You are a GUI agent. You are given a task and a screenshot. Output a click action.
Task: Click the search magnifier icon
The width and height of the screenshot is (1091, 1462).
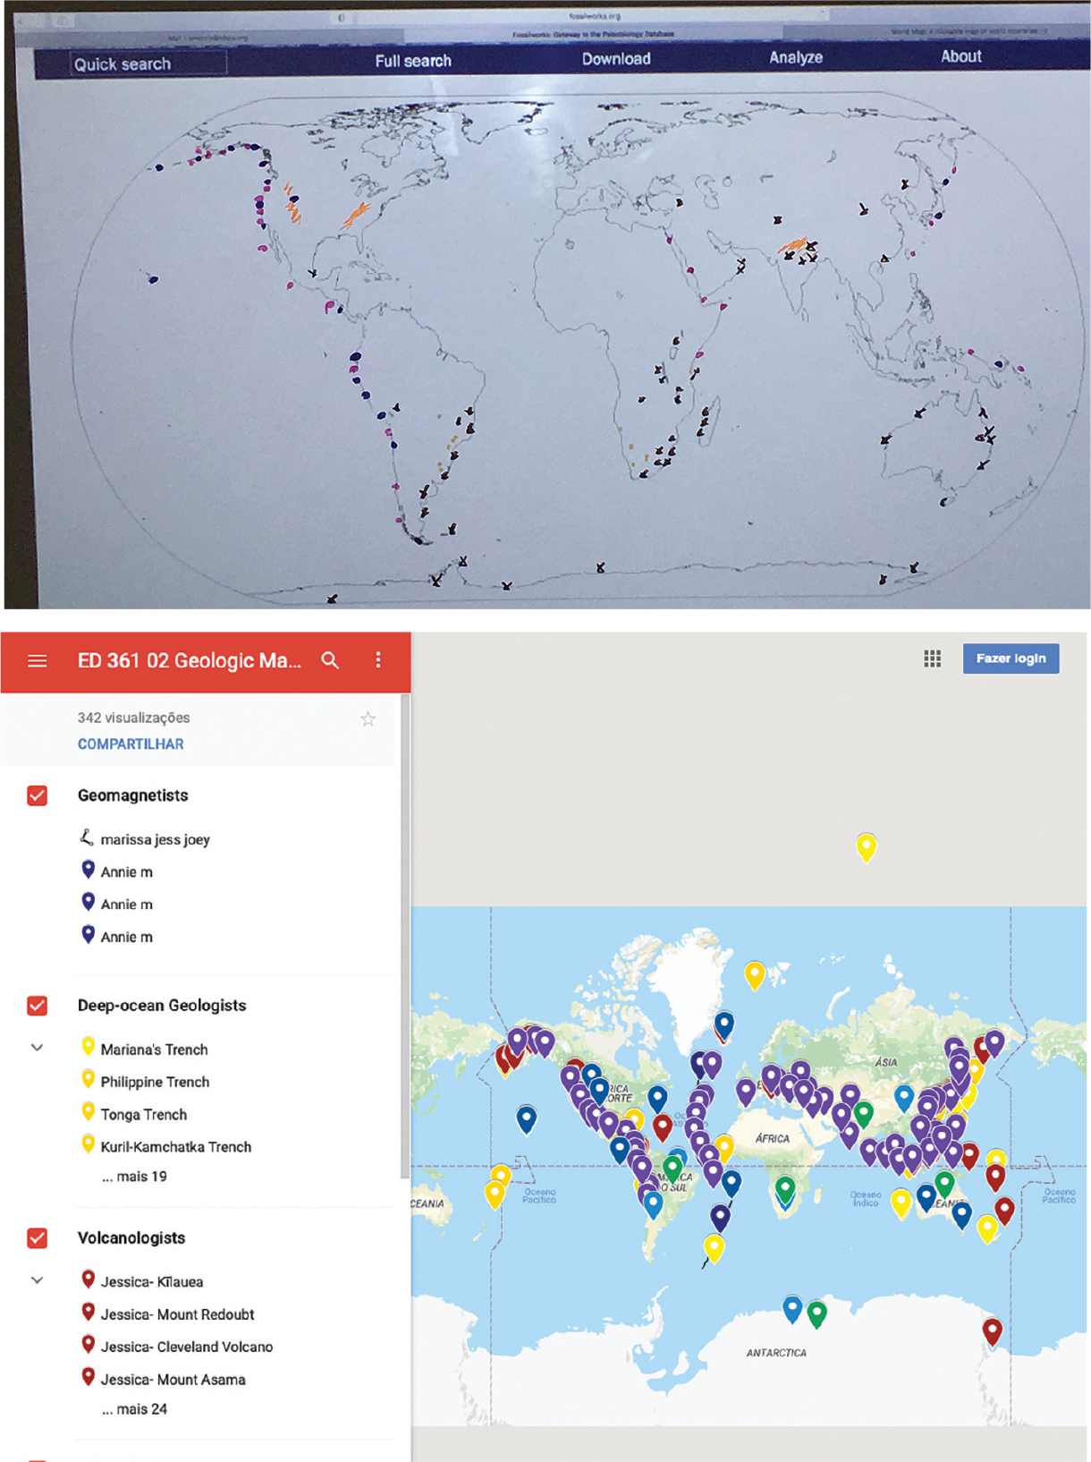click(330, 660)
